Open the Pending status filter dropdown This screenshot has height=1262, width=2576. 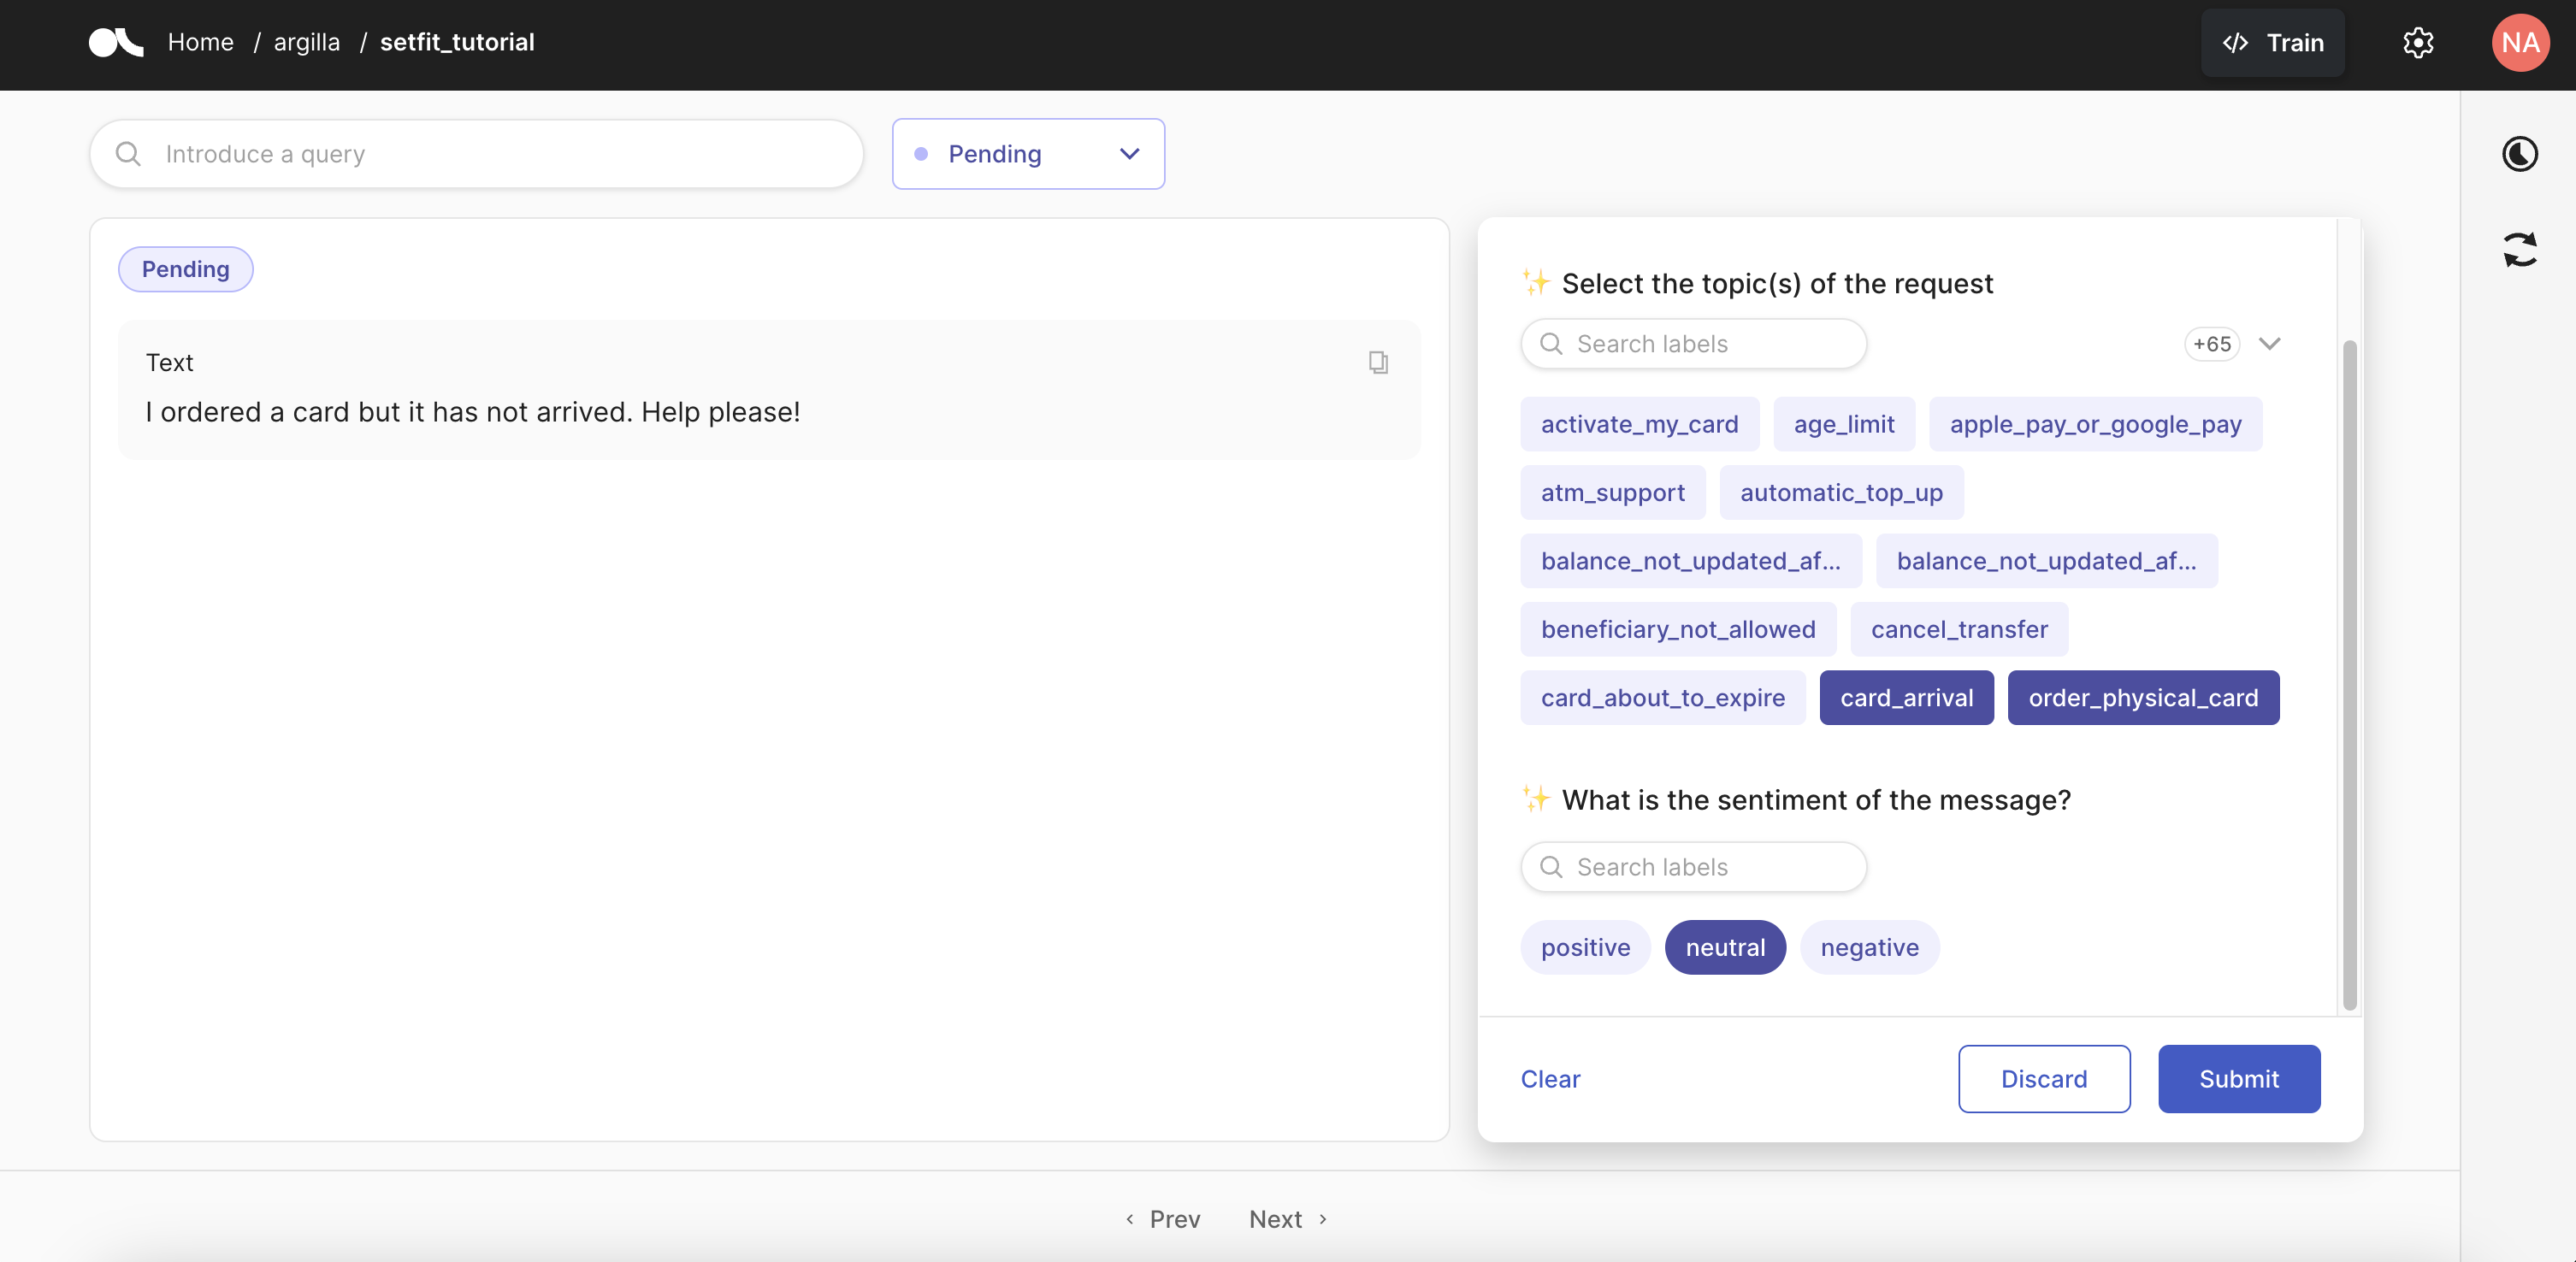pyautogui.click(x=1028, y=154)
